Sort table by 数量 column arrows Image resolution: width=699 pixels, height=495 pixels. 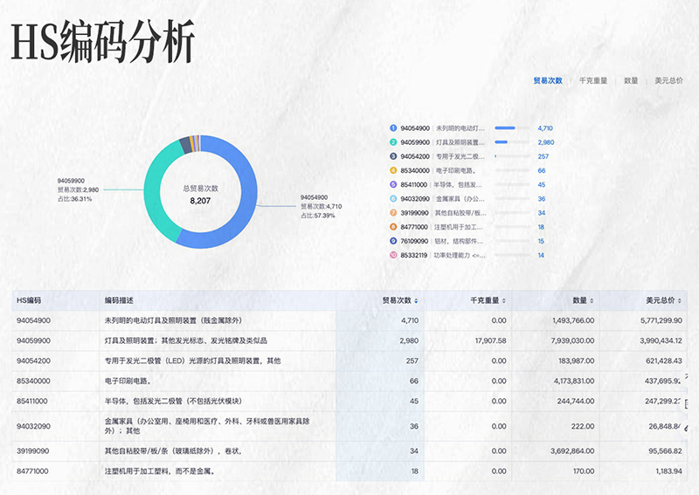tap(592, 300)
